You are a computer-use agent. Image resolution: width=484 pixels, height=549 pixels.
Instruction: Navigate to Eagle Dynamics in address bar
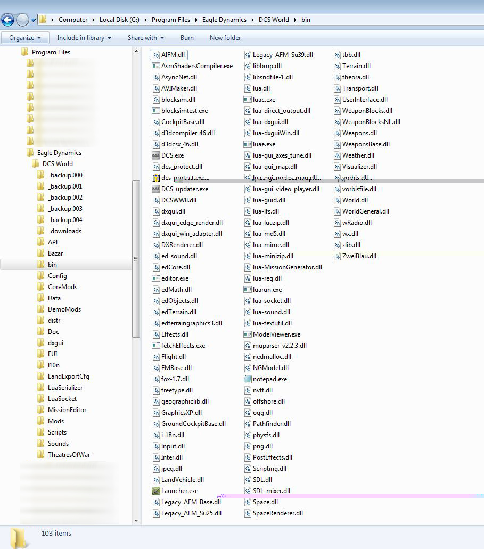click(224, 20)
